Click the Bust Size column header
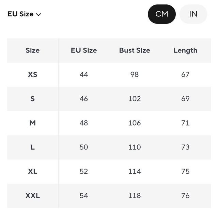Image resolution: width=218 pixels, height=209 pixels. [134, 50]
